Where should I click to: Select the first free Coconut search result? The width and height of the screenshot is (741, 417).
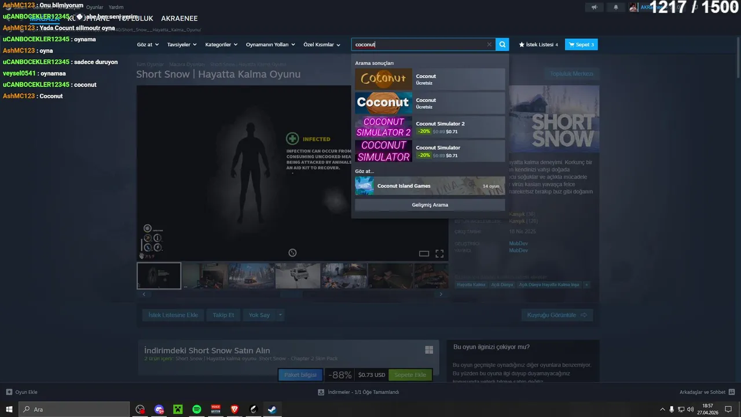point(430,79)
